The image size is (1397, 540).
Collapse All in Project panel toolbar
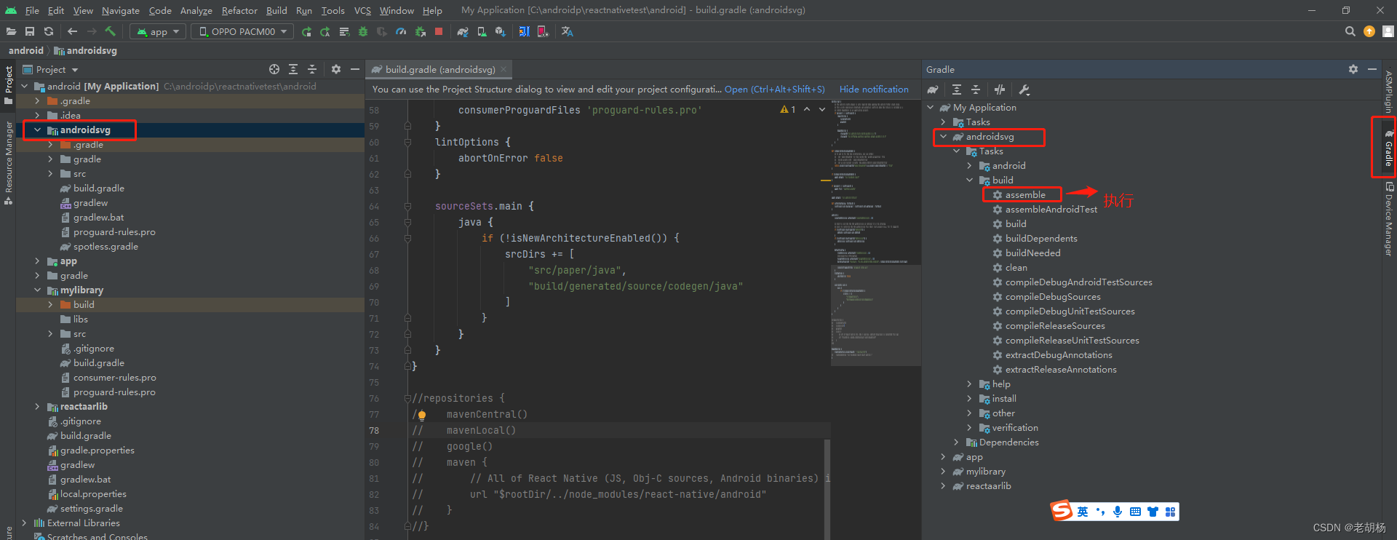[312, 69]
